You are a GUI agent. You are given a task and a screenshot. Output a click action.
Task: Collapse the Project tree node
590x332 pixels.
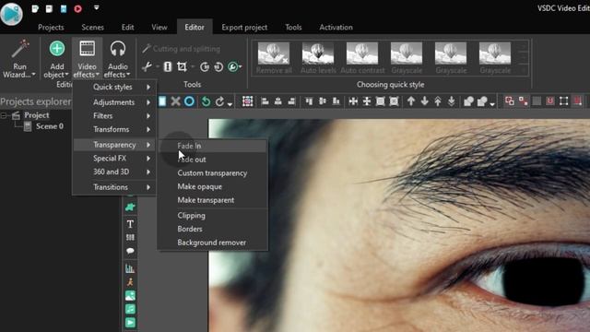coord(4,115)
